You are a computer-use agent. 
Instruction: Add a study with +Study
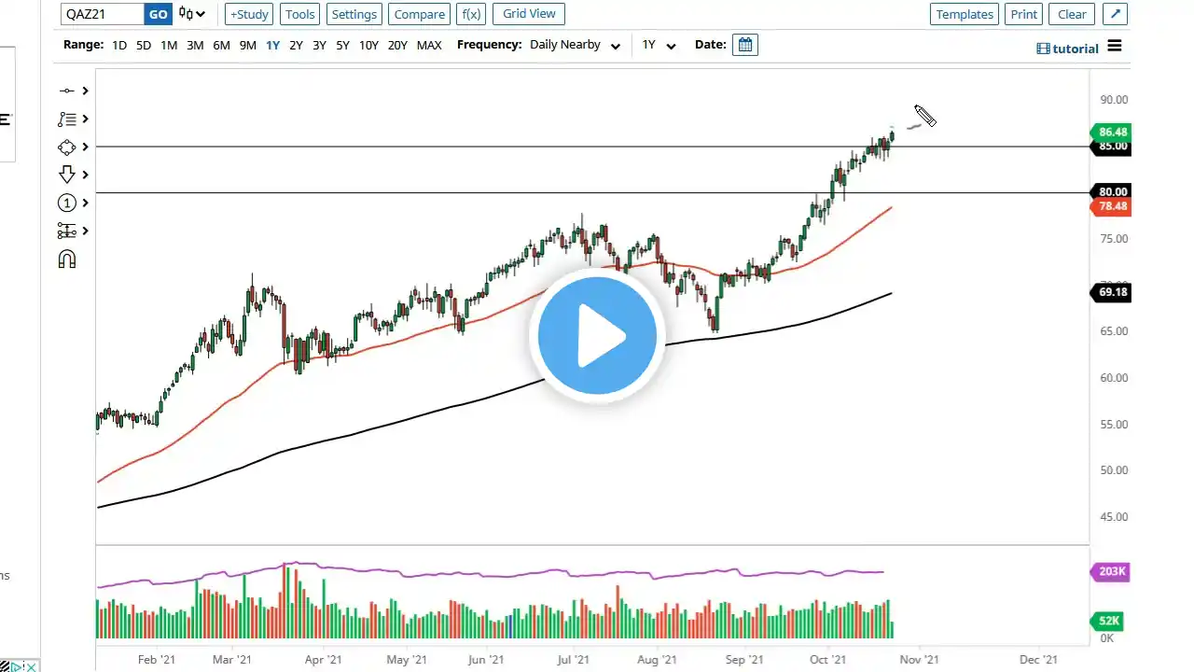249,14
